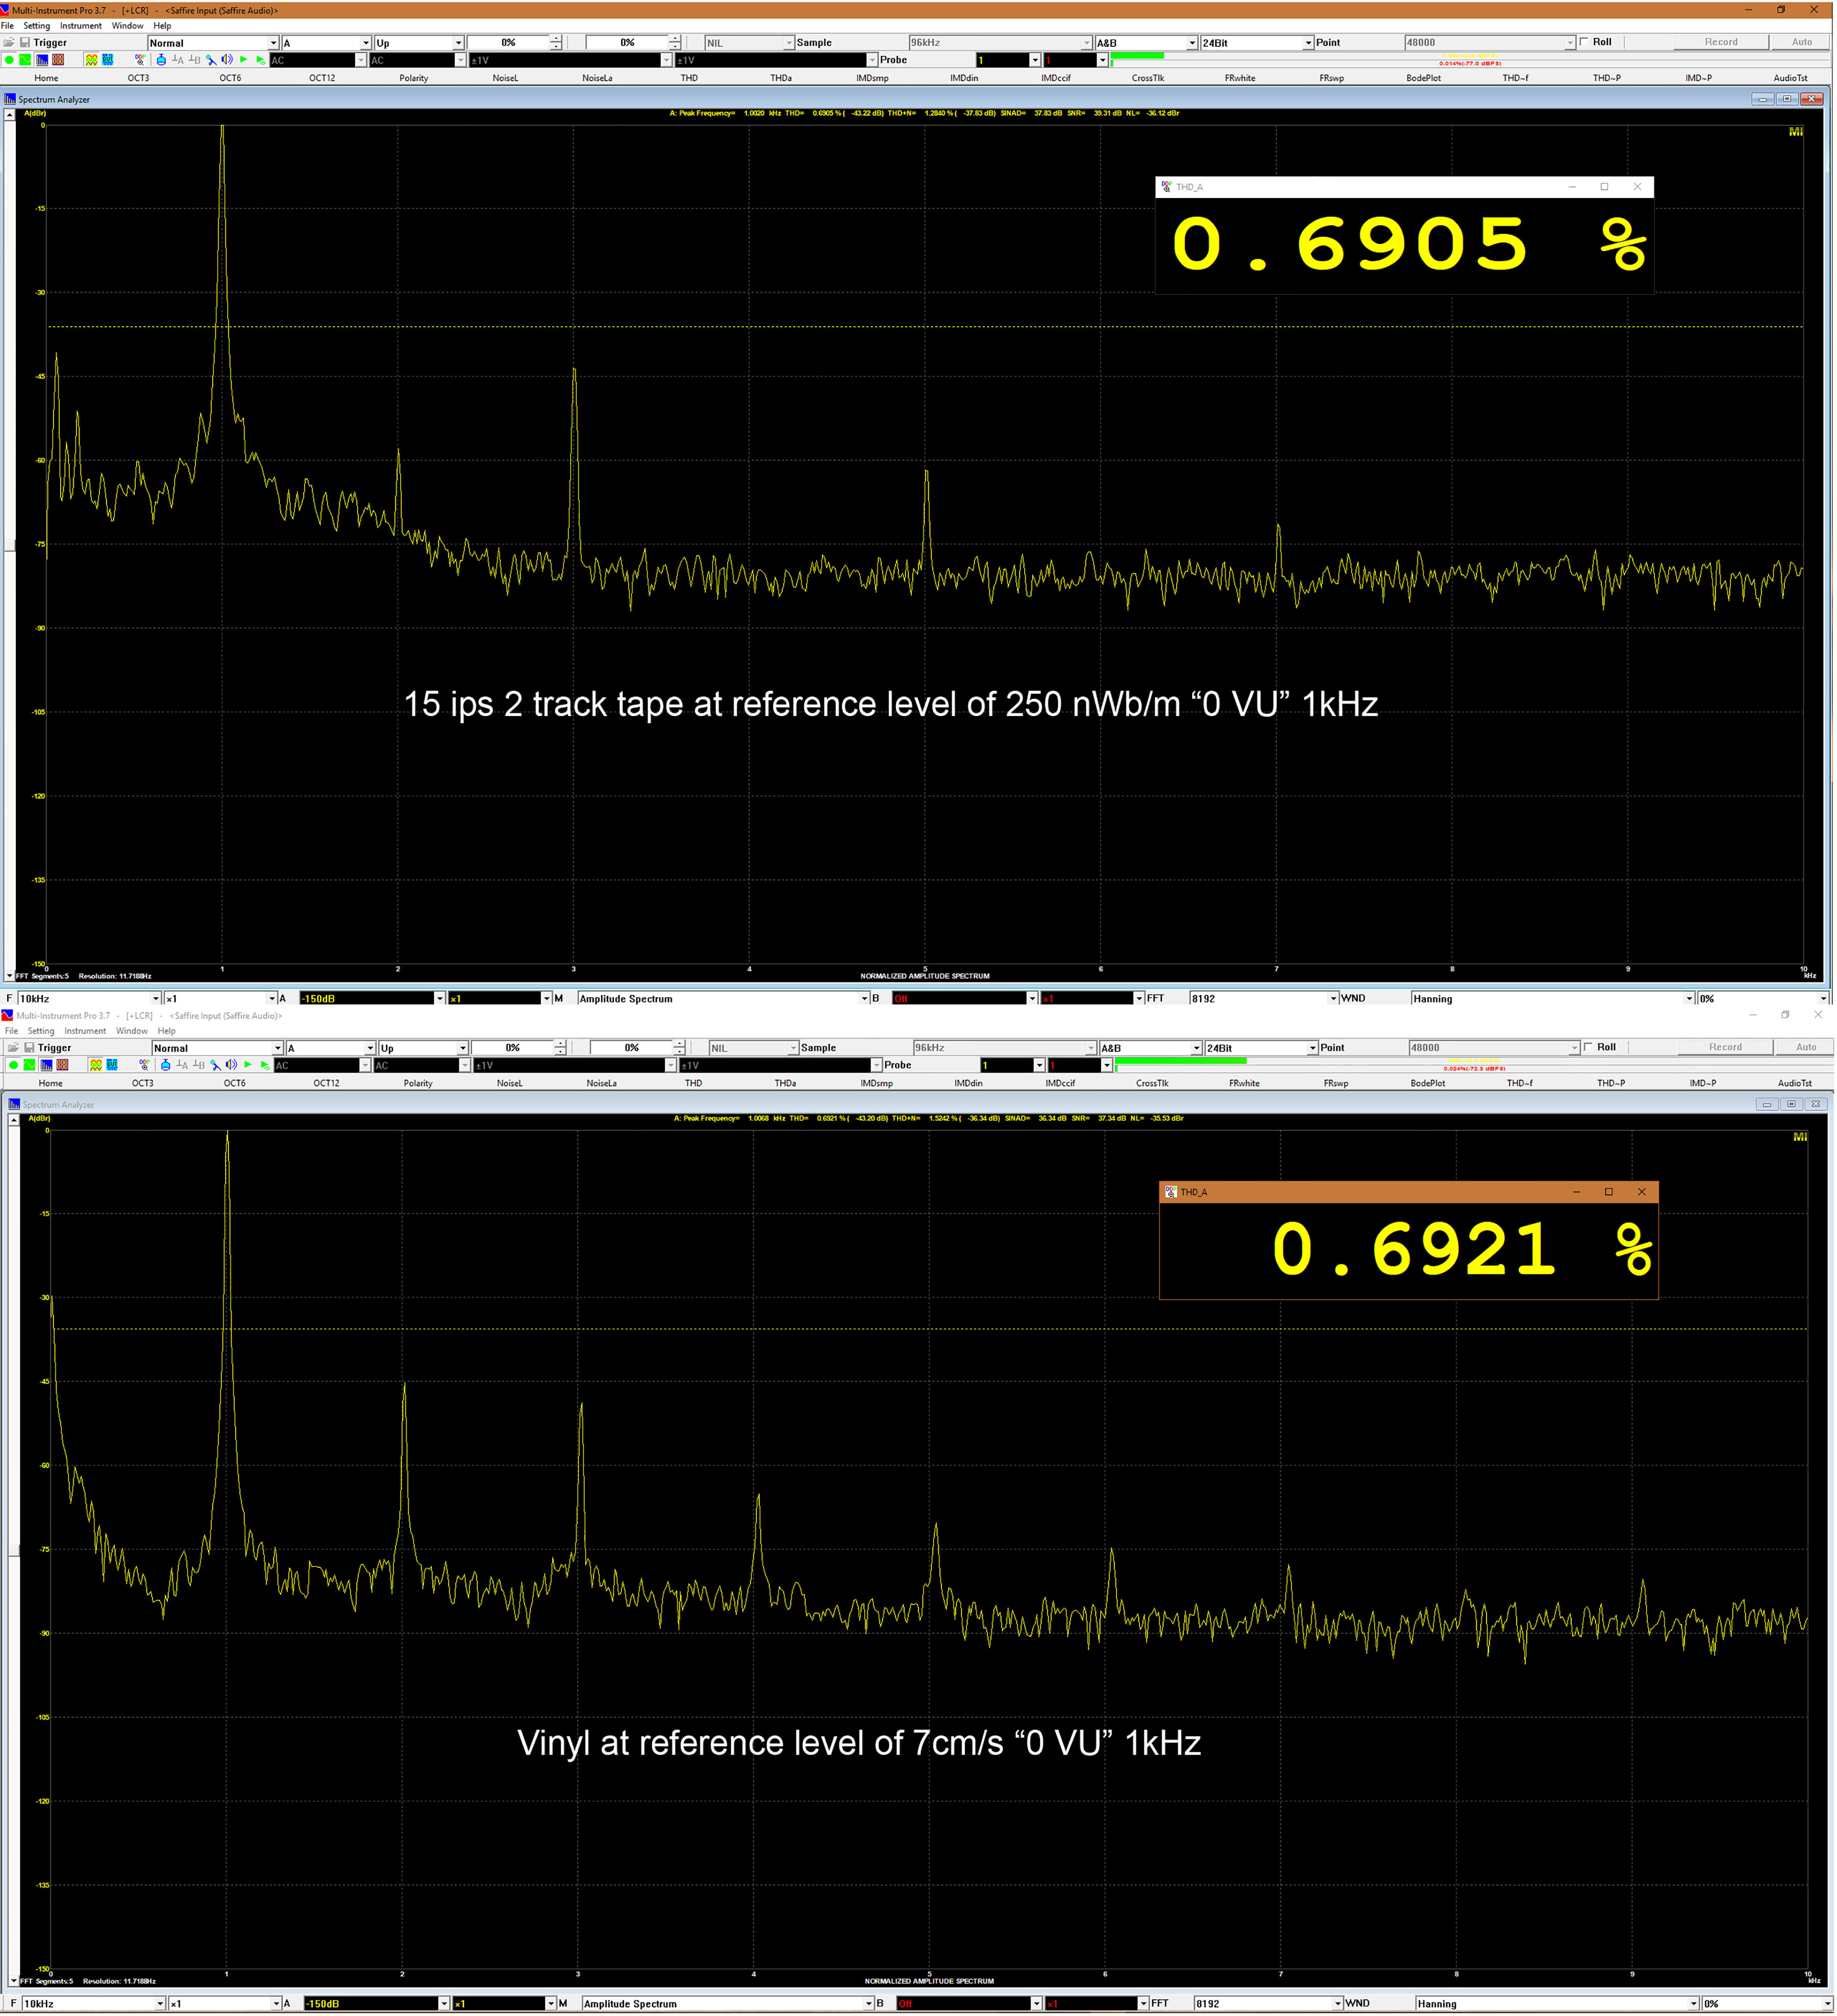The width and height of the screenshot is (1837, 2016).
Task: Open the File menu in top window
Action: coord(8,26)
